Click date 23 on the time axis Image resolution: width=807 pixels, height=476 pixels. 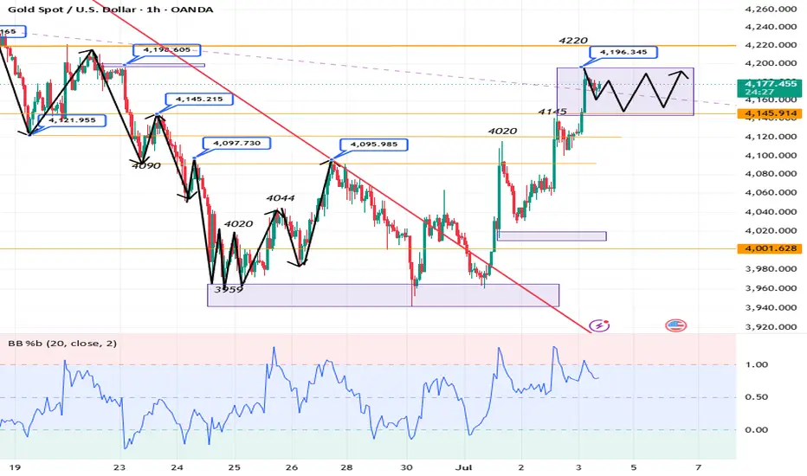point(119,467)
